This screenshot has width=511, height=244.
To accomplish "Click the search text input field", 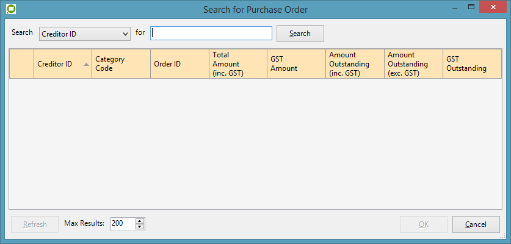I will 211,33.
